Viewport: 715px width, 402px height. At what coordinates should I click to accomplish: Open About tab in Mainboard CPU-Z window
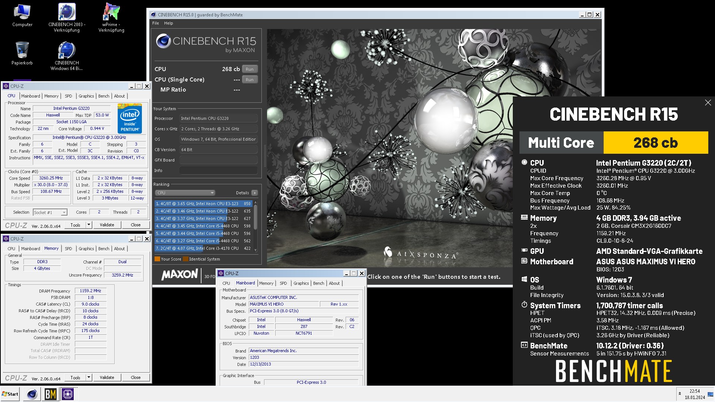334,283
